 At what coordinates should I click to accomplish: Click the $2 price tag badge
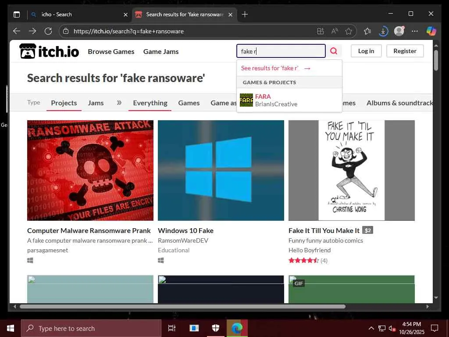368,230
